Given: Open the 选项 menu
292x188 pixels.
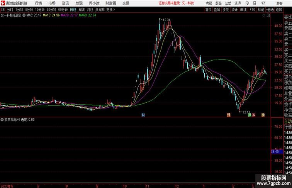Looking at the screenshot, I should (x=238, y=3).
